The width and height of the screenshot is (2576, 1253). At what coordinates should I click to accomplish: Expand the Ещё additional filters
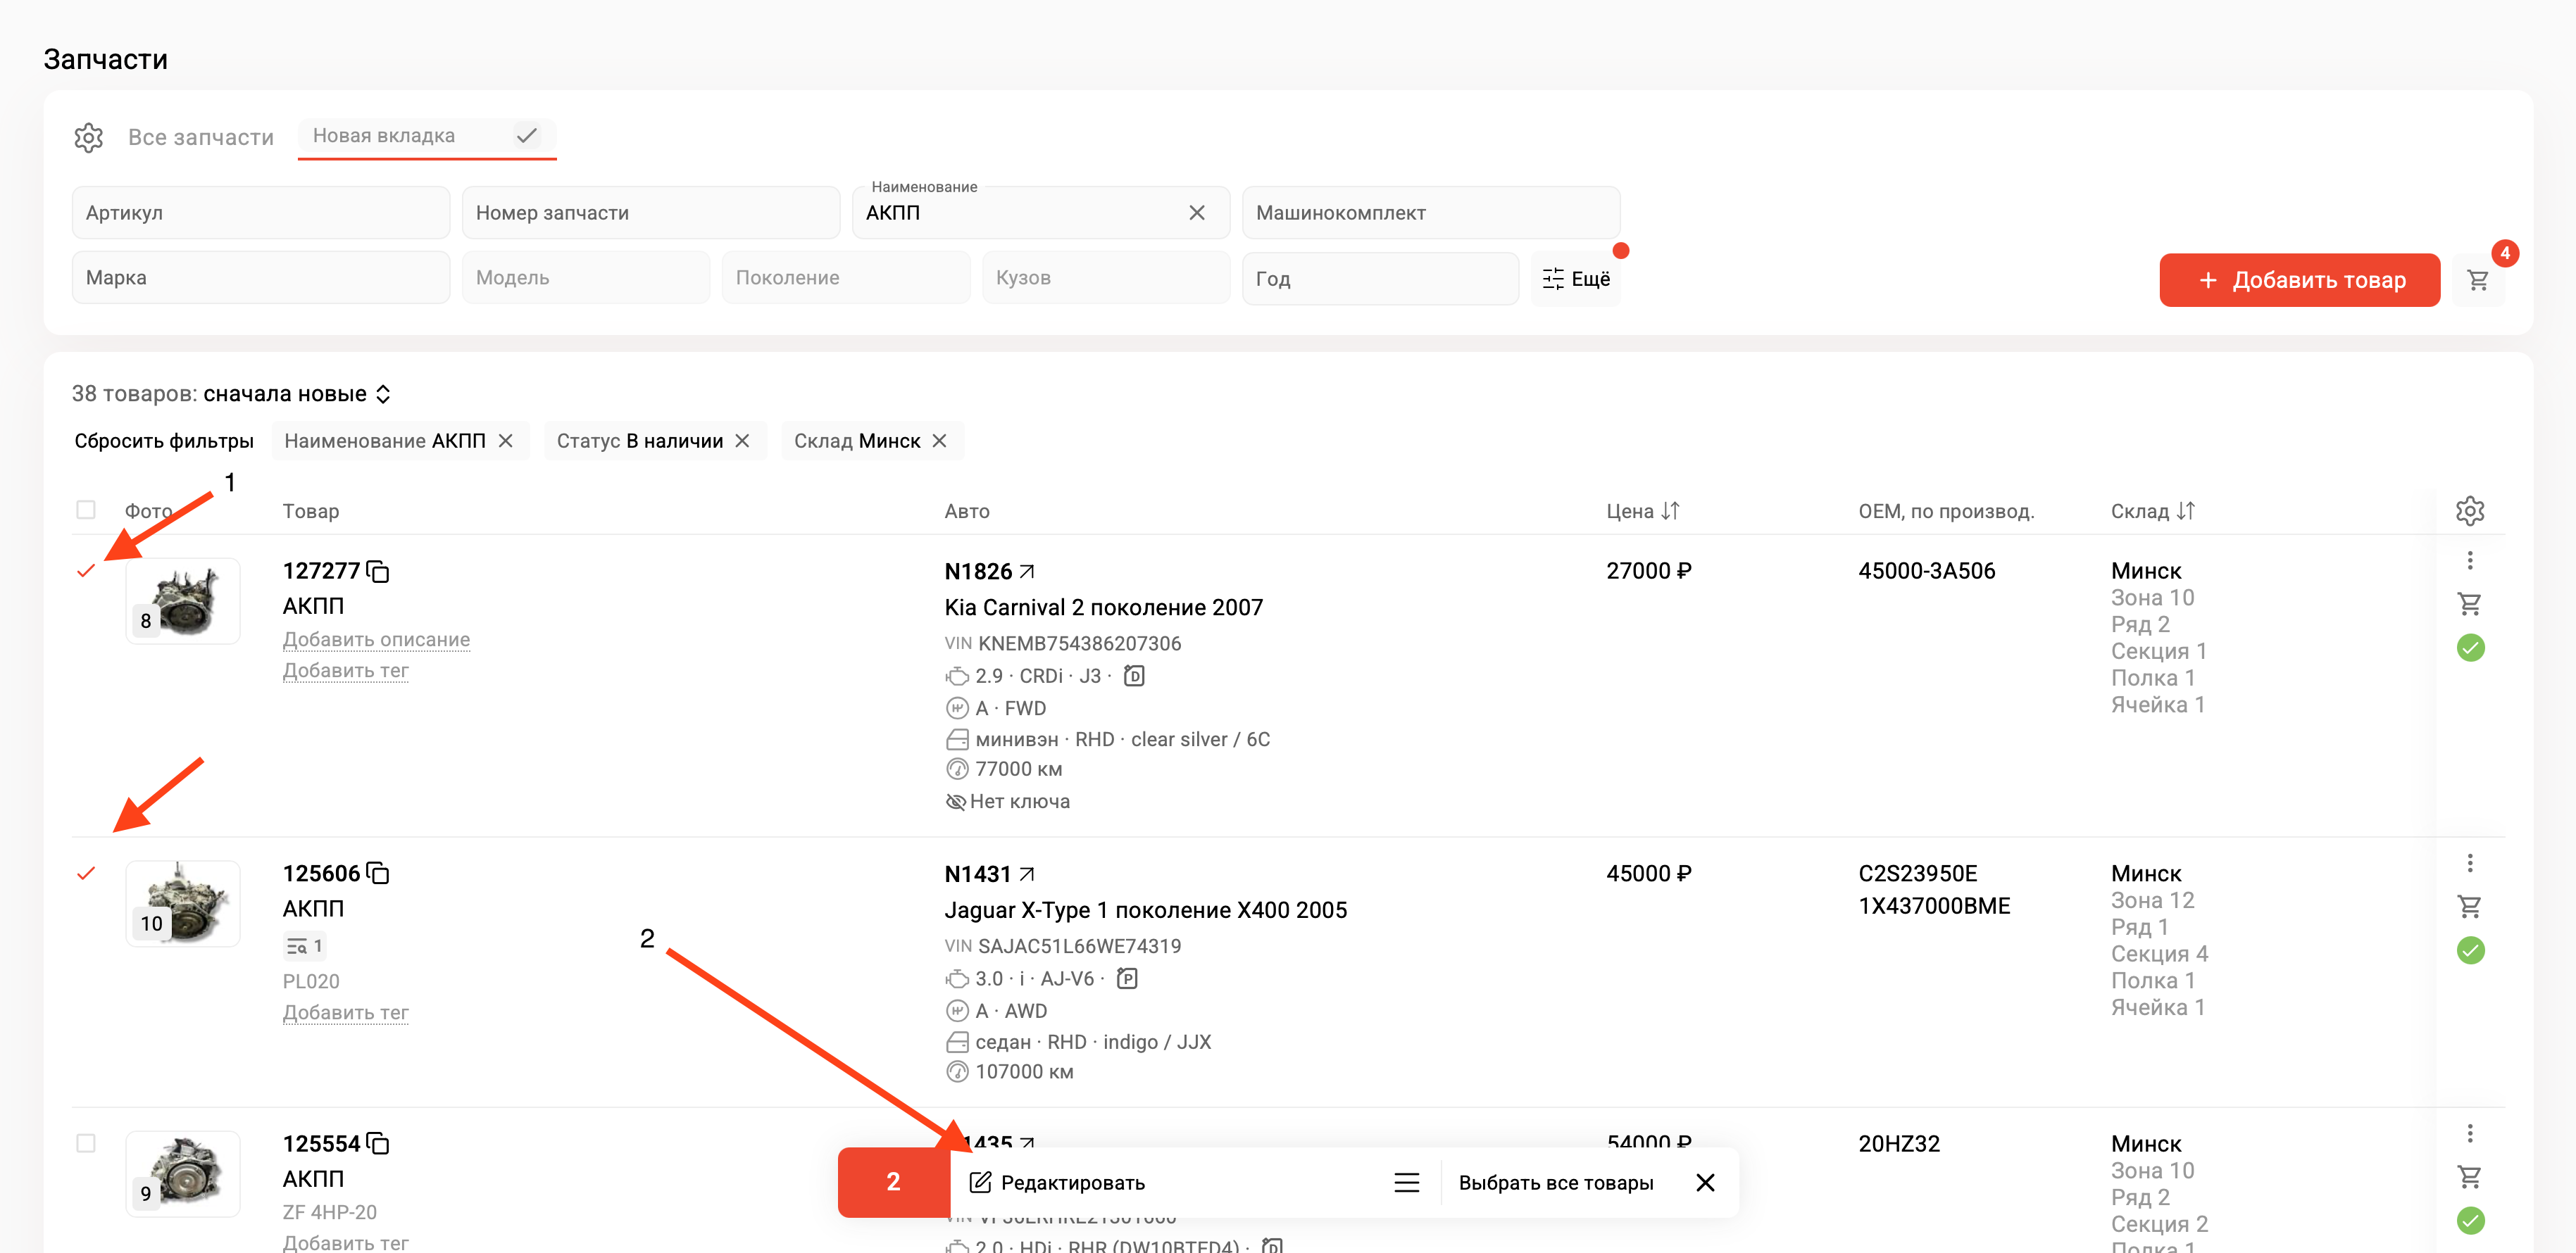coord(1576,279)
